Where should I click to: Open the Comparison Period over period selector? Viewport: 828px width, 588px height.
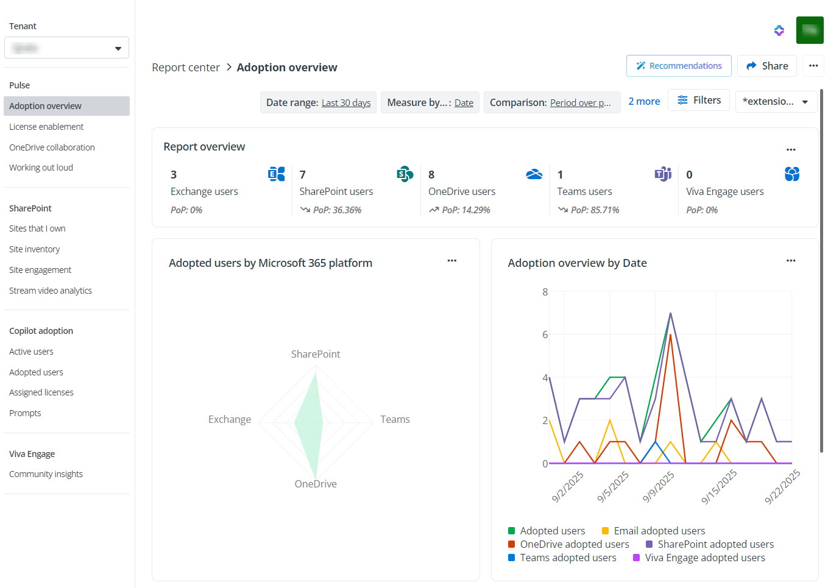580,102
